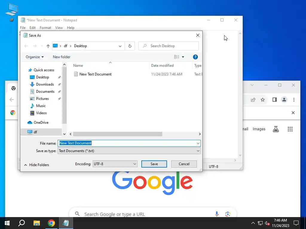This screenshot has width=306, height=229.
Task: Click Notepad taskbar icon
Action: pyautogui.click(x=66, y=223)
